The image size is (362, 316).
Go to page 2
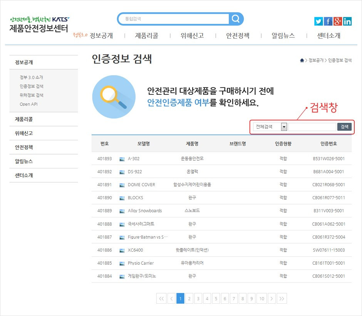point(189,298)
